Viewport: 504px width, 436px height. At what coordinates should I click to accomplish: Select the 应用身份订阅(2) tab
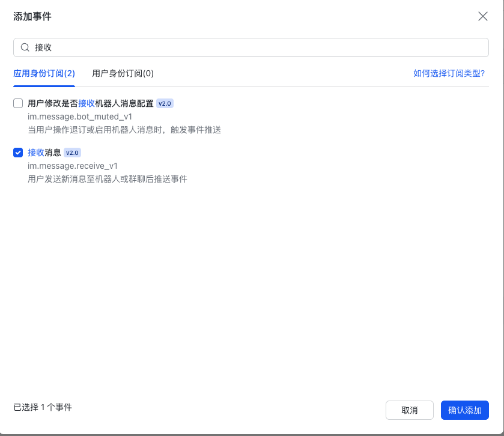44,73
